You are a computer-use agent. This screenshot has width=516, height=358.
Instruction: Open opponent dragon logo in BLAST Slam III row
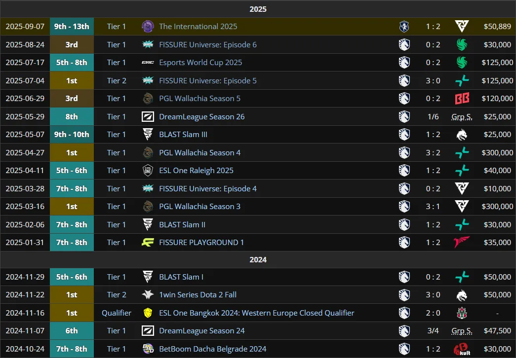pos(462,135)
